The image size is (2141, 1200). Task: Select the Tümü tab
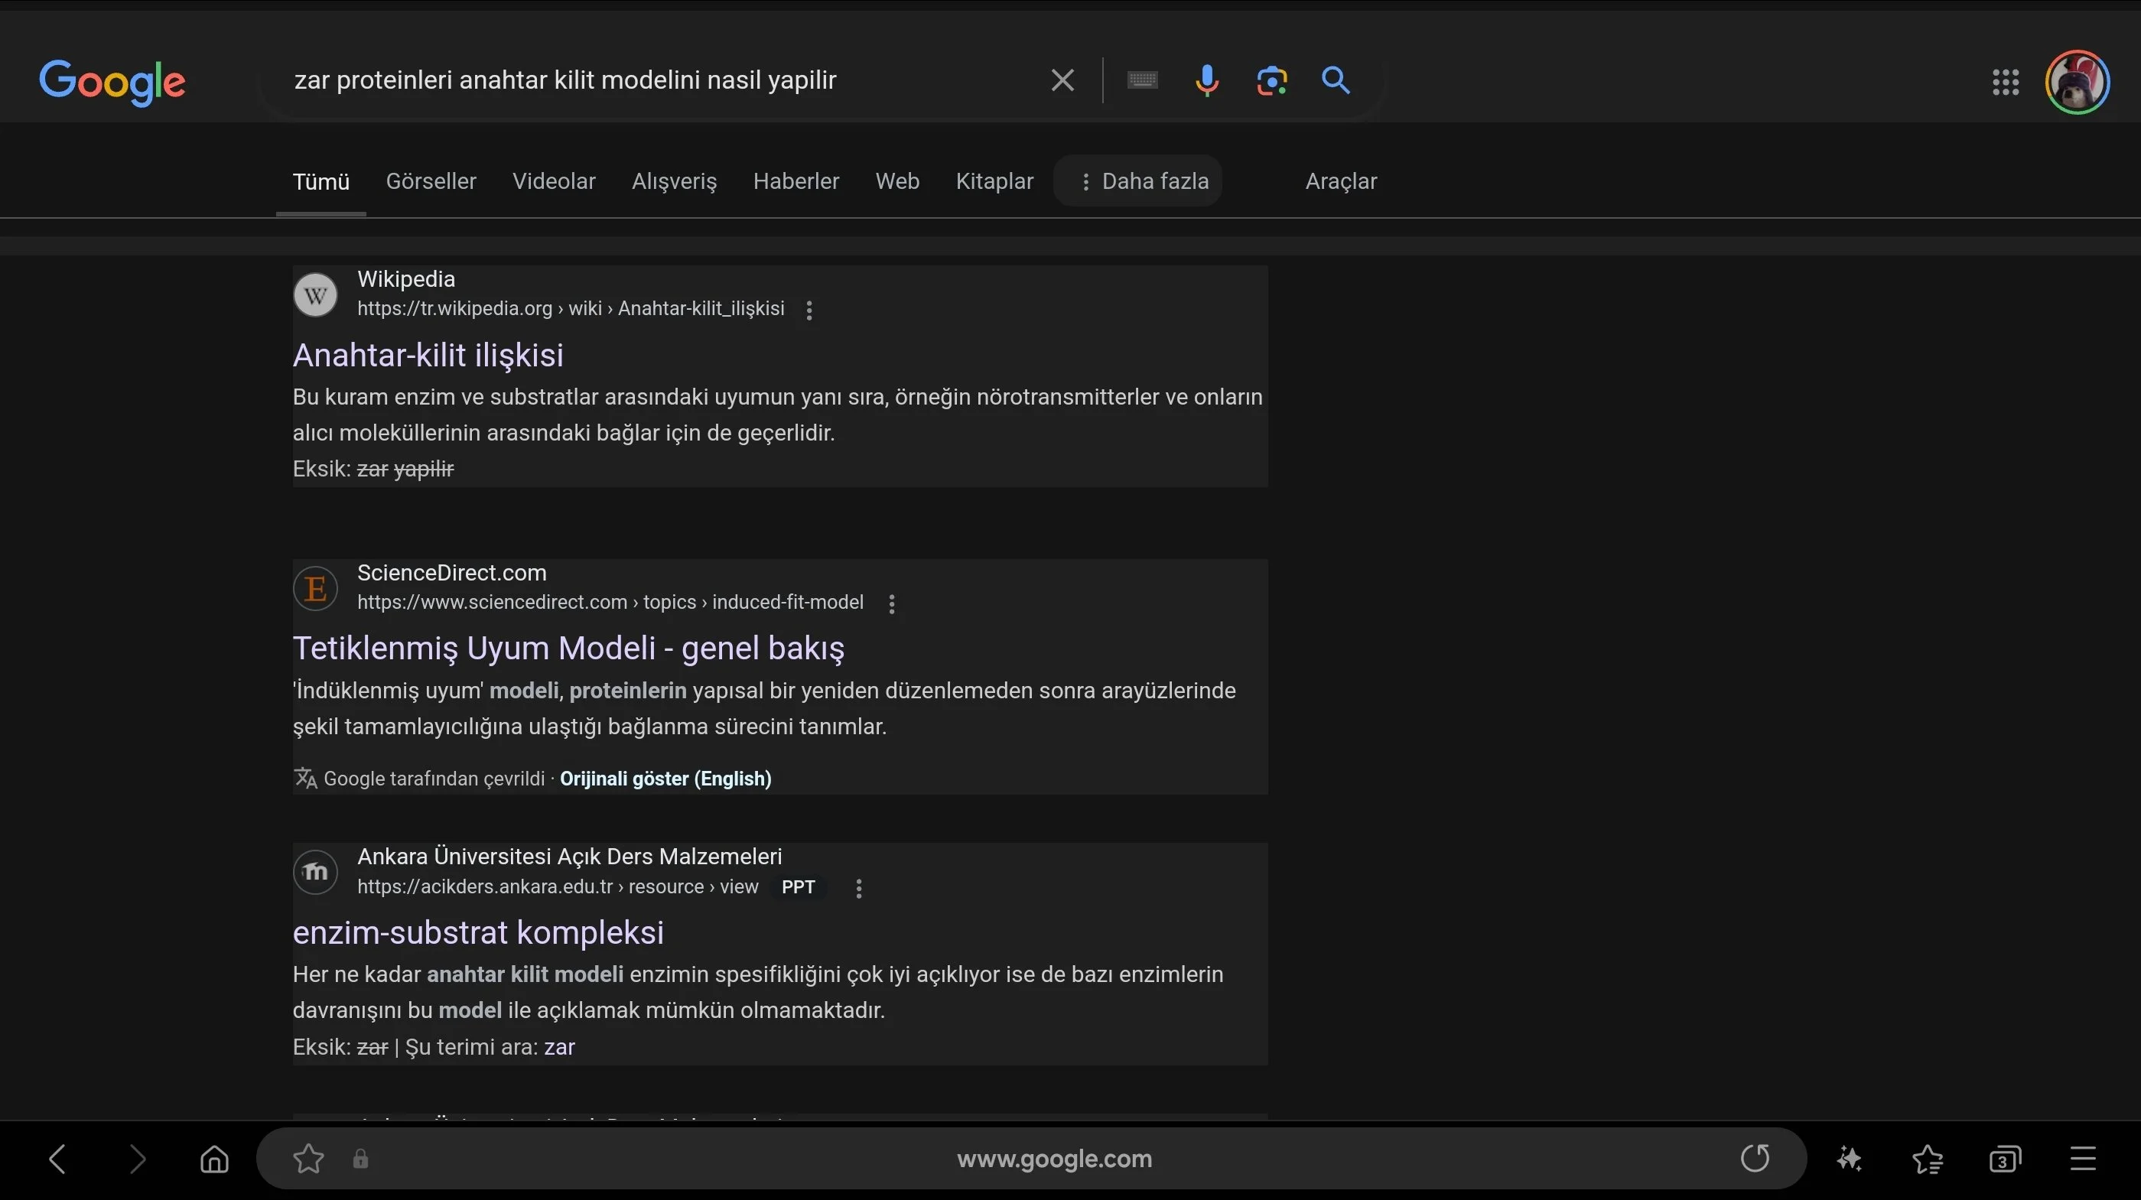click(x=320, y=181)
